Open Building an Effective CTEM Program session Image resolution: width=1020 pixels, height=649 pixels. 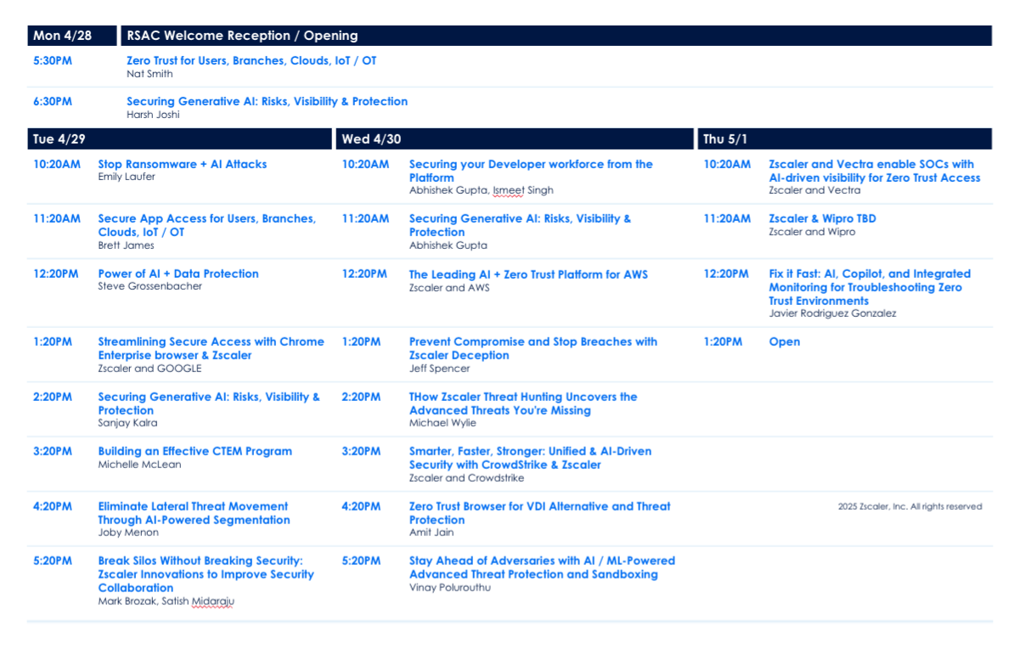coord(194,451)
